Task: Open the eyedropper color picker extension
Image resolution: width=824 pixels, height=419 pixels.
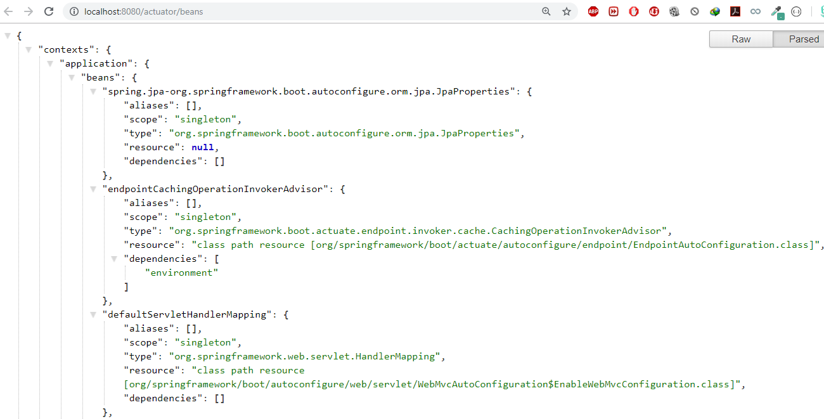Action: [776, 11]
